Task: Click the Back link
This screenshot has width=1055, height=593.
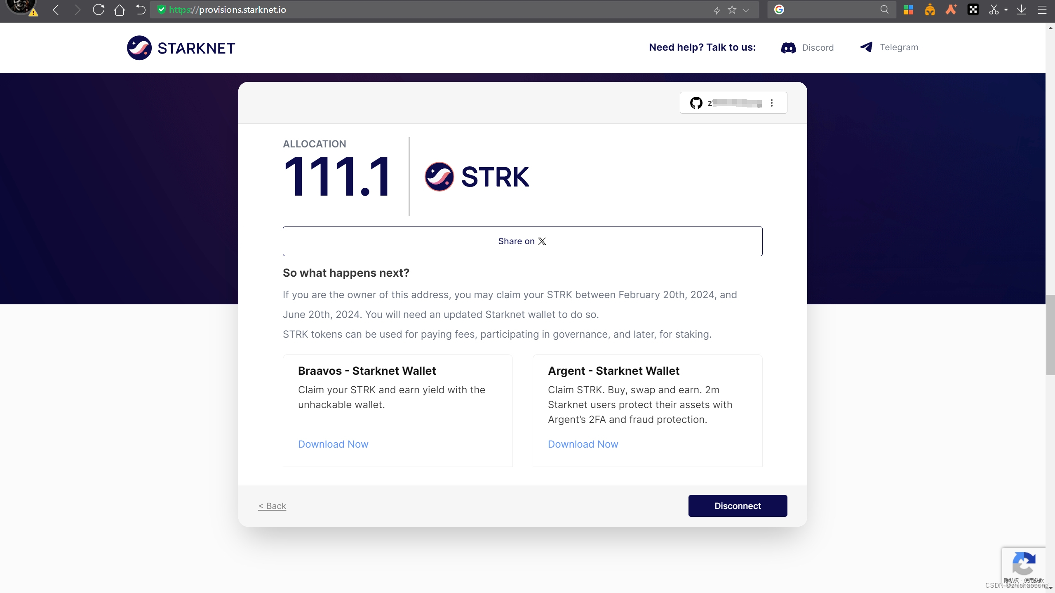Action: (x=272, y=506)
